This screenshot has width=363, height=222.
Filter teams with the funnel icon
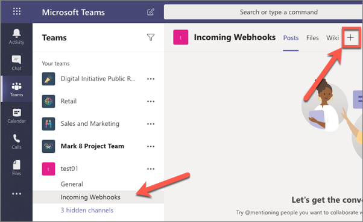[151, 37]
